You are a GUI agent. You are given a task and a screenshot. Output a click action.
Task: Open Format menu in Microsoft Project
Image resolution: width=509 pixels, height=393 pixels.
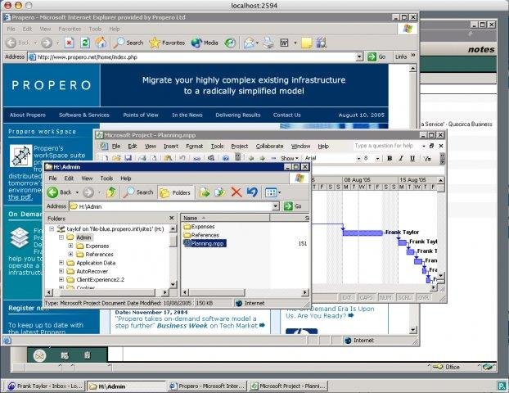(x=194, y=147)
